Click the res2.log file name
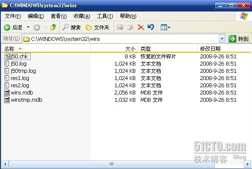The width and height of the screenshot is (252, 169). pos(20,86)
